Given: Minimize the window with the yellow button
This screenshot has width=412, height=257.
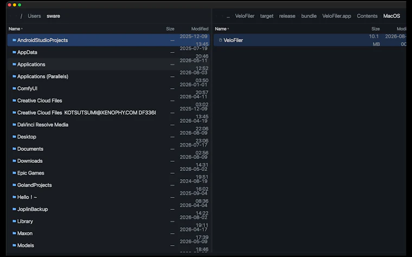Looking at the screenshot, I should pyautogui.click(x=15, y=5).
